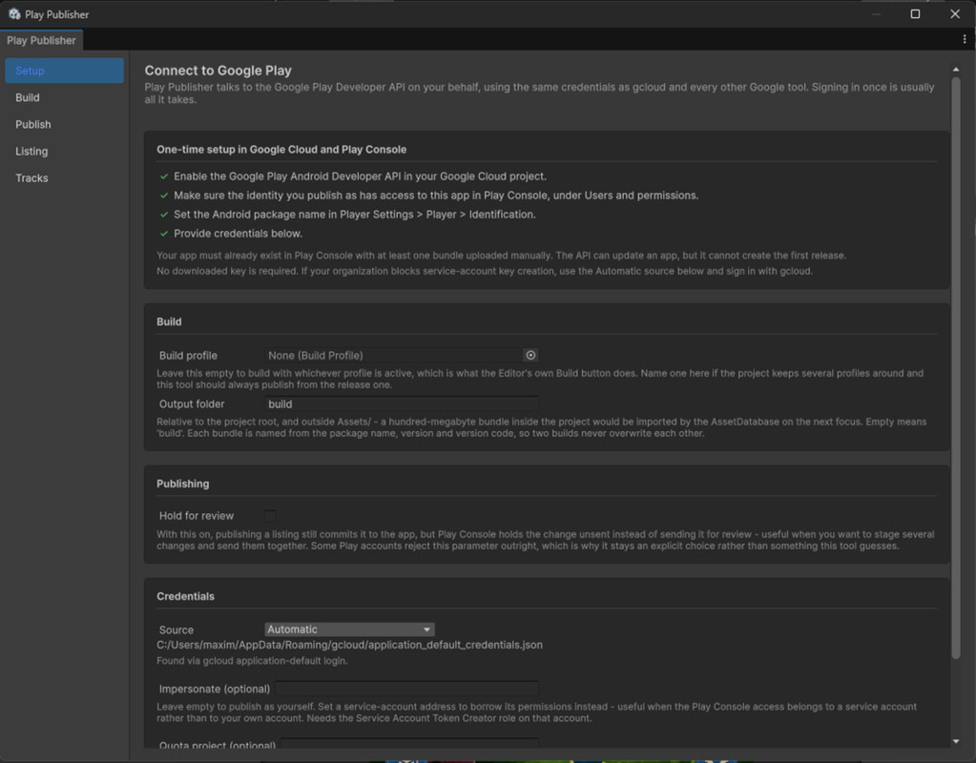The height and width of the screenshot is (763, 976).
Task: Click the Play Publisher title bar icon
Action: pos(14,13)
